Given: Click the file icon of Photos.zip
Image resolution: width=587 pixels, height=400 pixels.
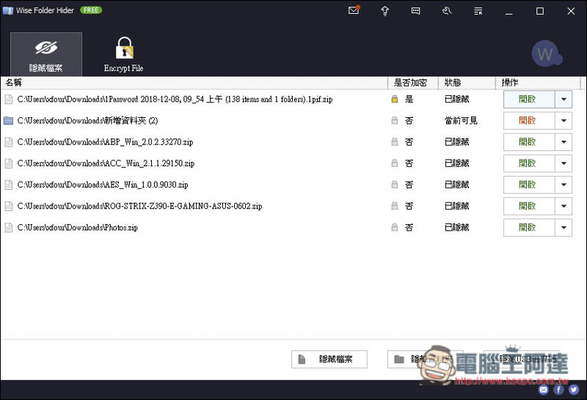Looking at the screenshot, I should click(8, 227).
